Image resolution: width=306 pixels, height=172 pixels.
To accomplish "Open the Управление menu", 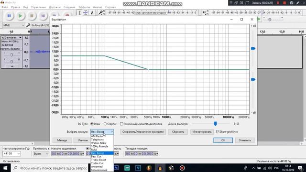I will point(38,7).
